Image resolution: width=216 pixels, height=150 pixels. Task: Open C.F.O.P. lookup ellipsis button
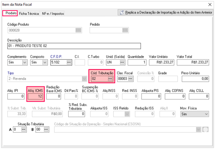pyautogui.click(x=69, y=62)
